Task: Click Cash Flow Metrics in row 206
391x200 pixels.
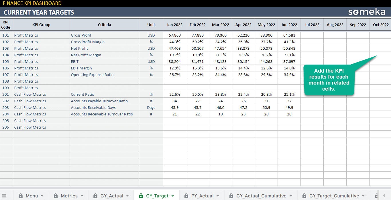Action: 41,127
